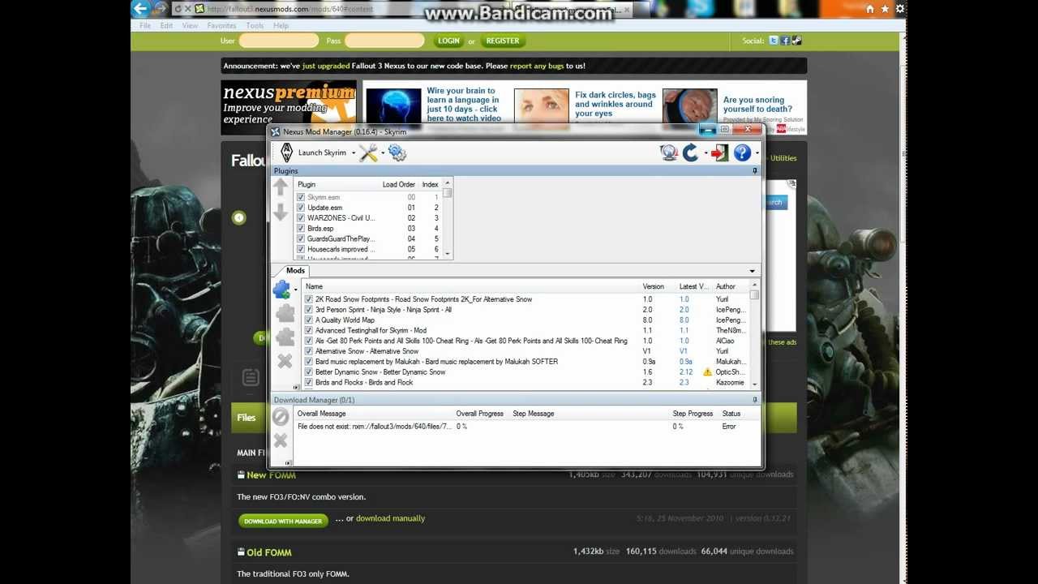Click the green LOGIN button
Screen dimensions: 1038x584
[448, 41]
